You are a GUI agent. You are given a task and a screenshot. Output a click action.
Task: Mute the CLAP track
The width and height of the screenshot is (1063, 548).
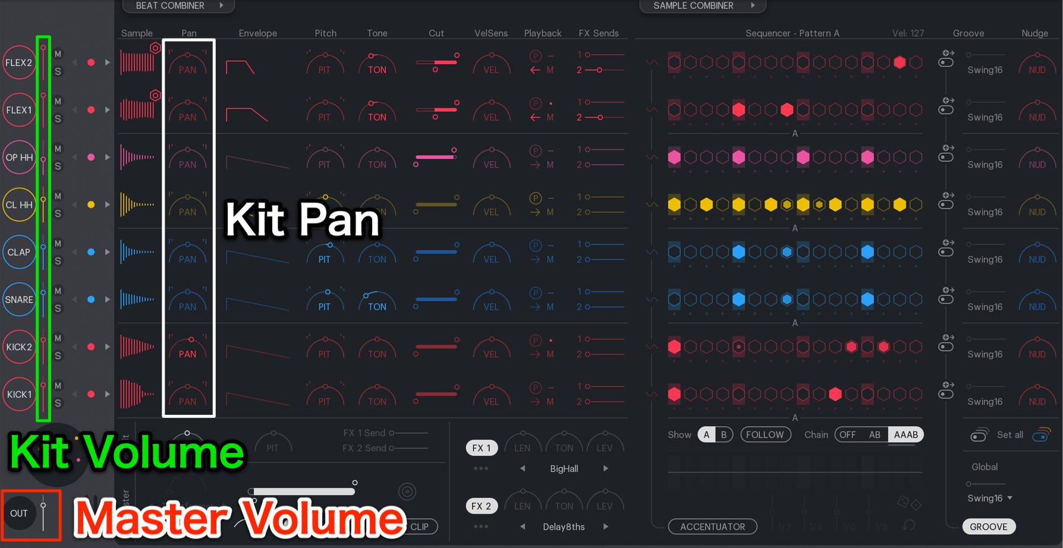point(58,243)
